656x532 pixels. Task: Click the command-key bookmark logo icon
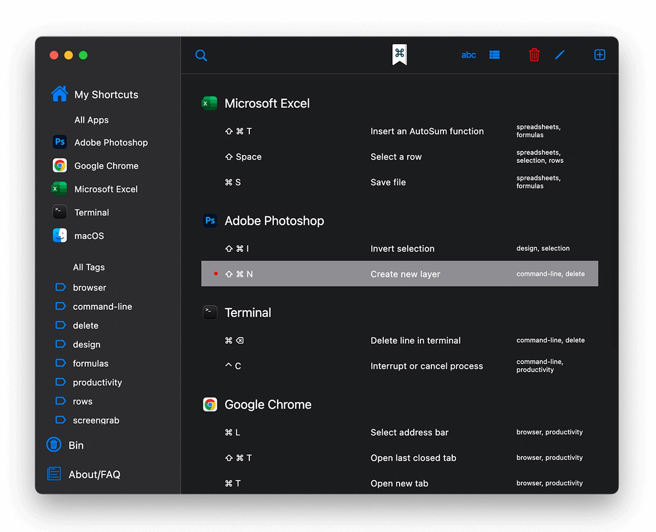click(x=400, y=55)
